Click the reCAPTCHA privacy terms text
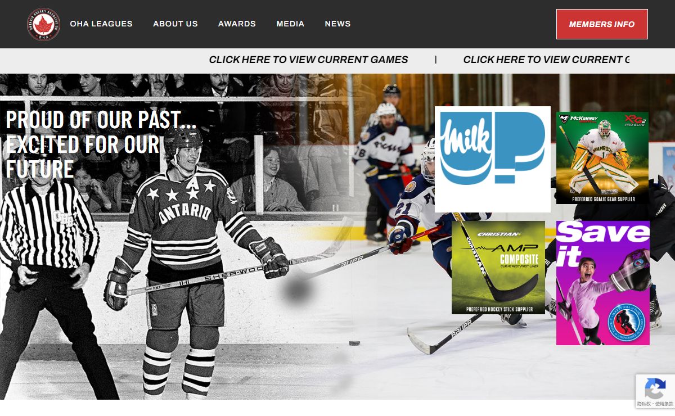Screen dimensions: 675x416 pyautogui.click(x=655, y=404)
